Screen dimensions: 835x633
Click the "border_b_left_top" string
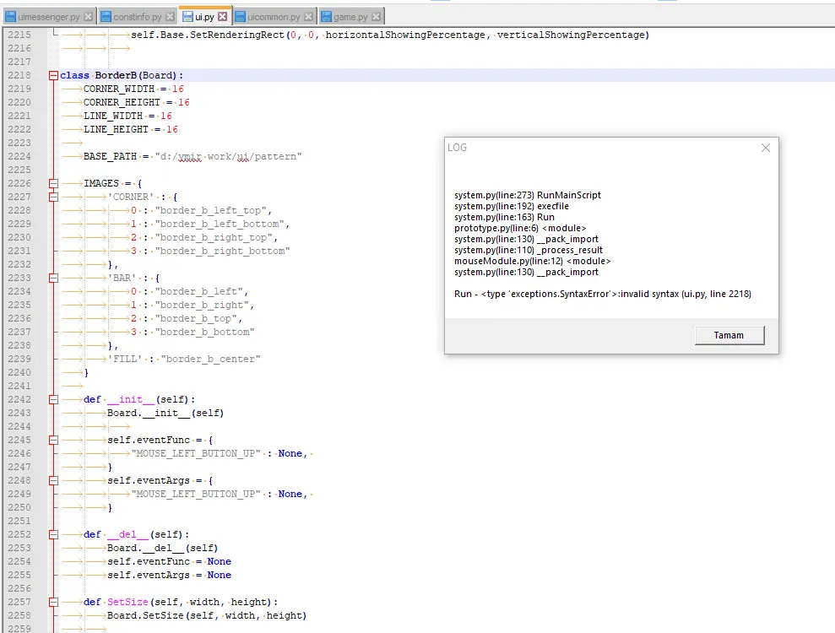213,211
